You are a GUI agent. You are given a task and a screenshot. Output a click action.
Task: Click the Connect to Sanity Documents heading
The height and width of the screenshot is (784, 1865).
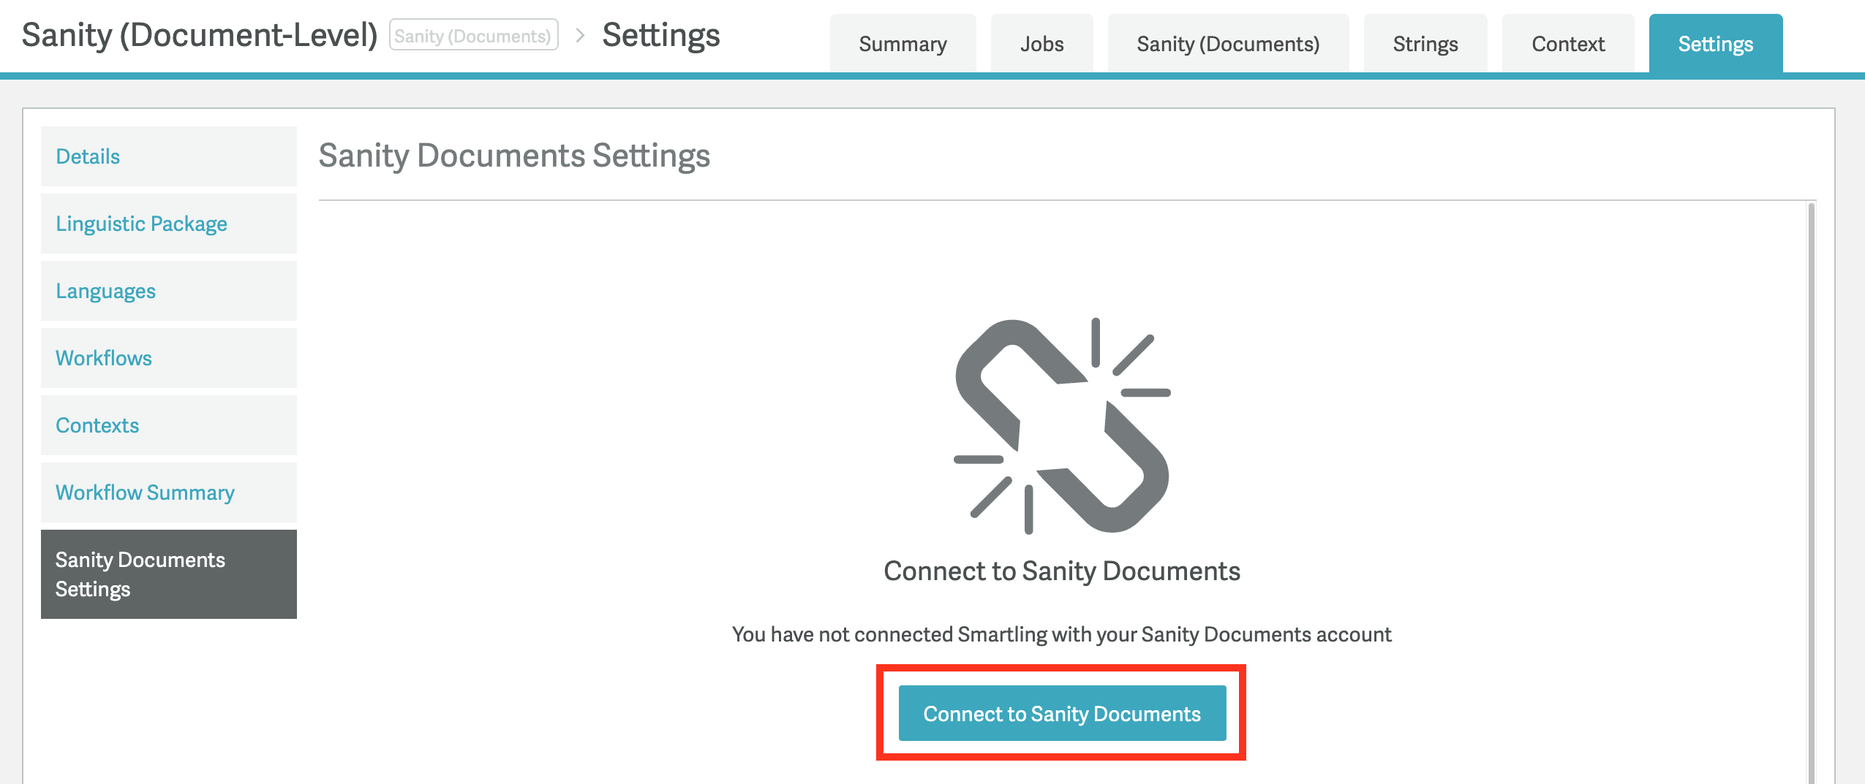[1062, 571]
